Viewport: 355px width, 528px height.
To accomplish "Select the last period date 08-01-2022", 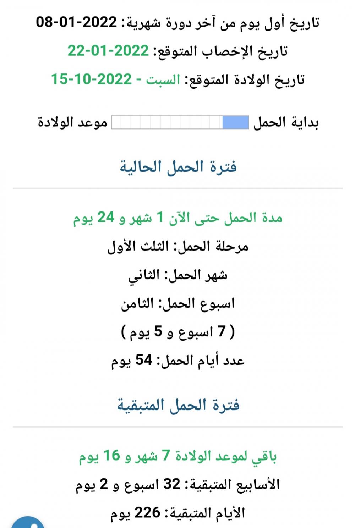I will coord(76,22).
